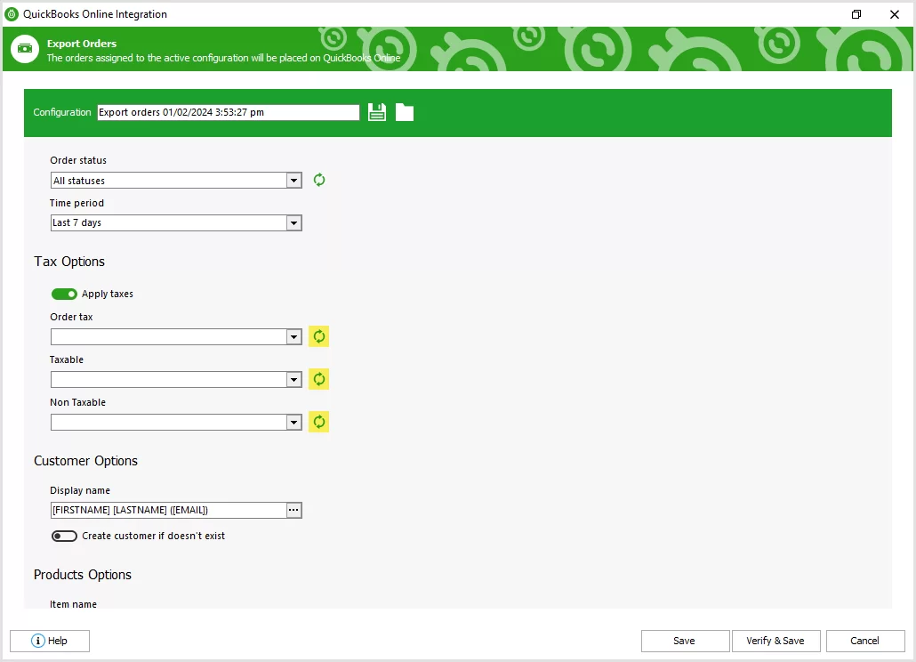Open the Display name template editor via ellipsis icon

(x=293, y=510)
